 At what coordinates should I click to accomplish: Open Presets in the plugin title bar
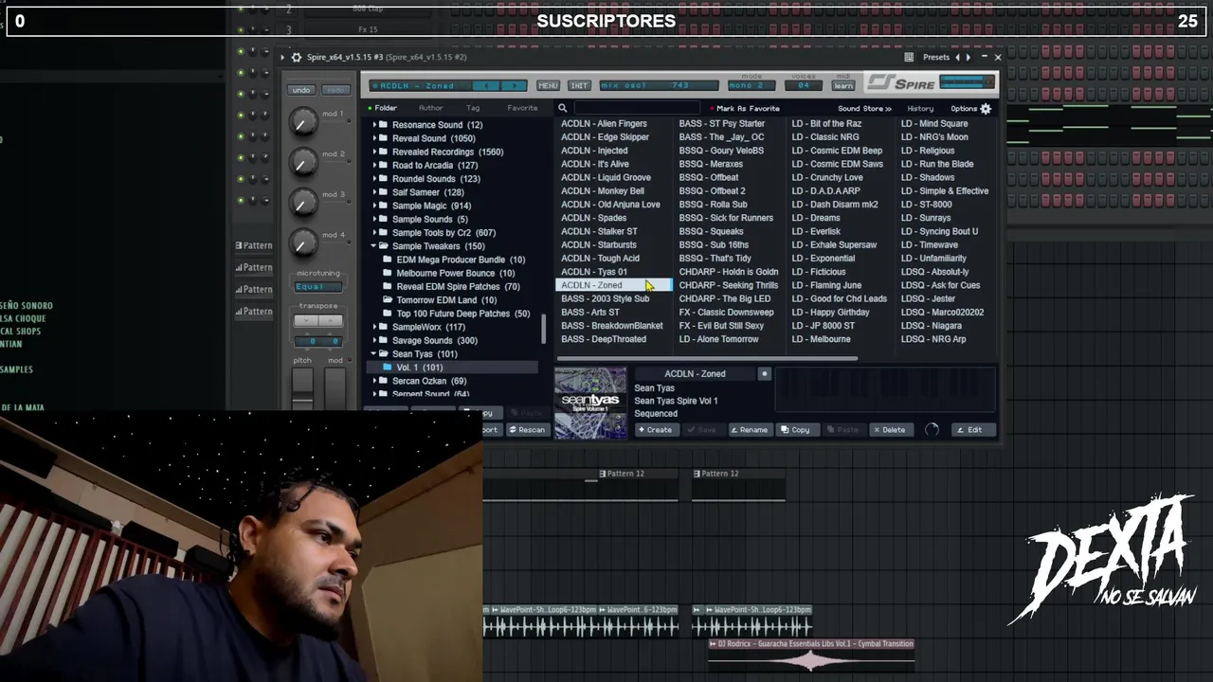pos(936,58)
